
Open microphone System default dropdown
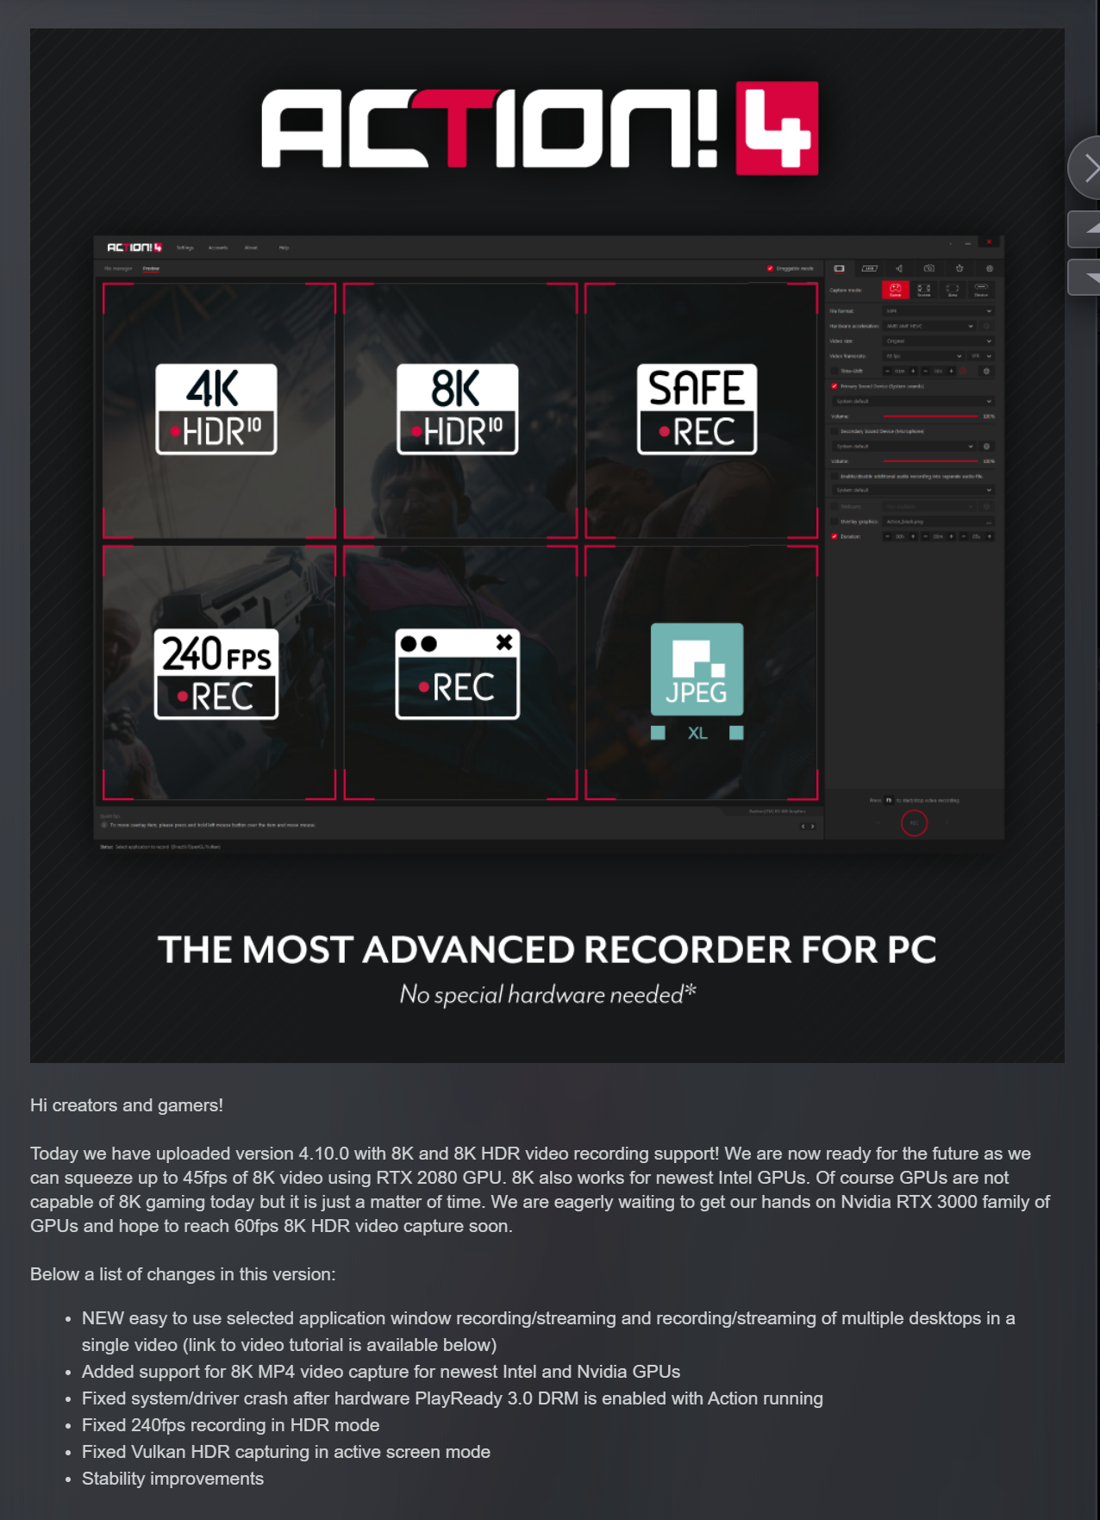(x=904, y=447)
